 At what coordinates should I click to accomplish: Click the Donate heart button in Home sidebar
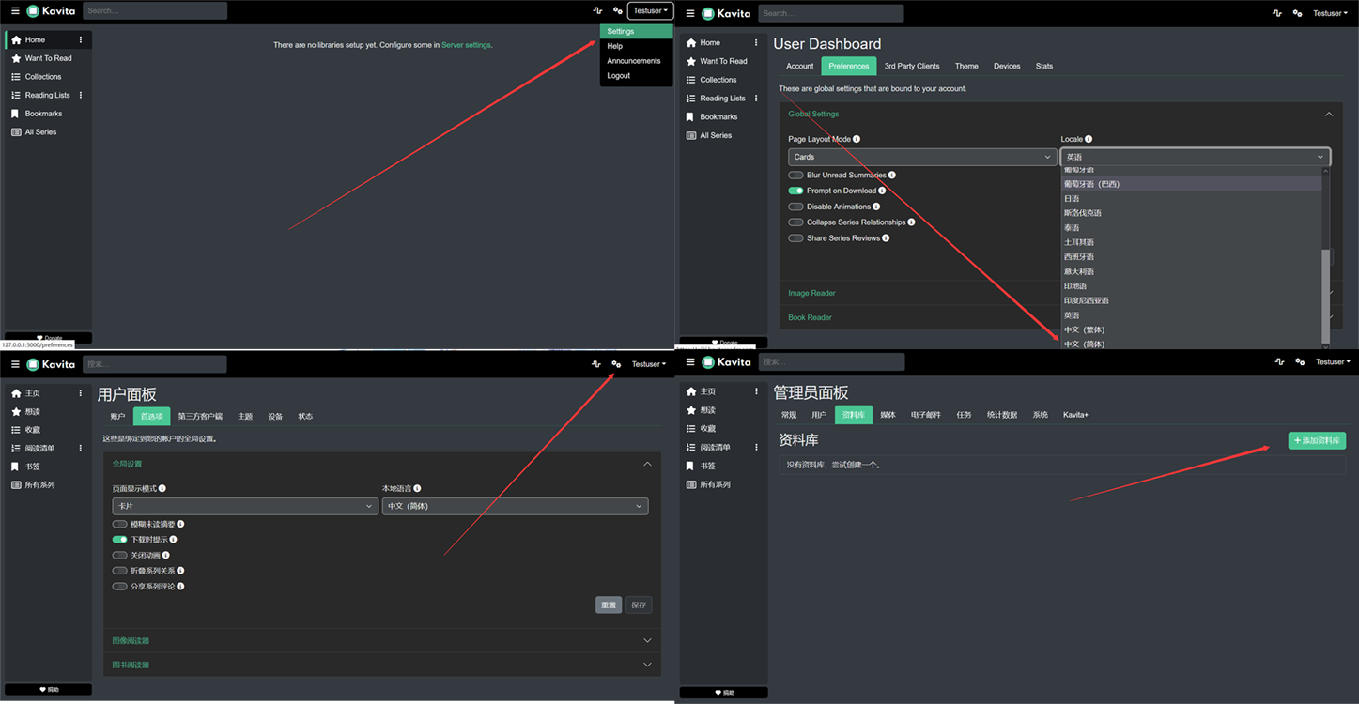click(x=49, y=338)
